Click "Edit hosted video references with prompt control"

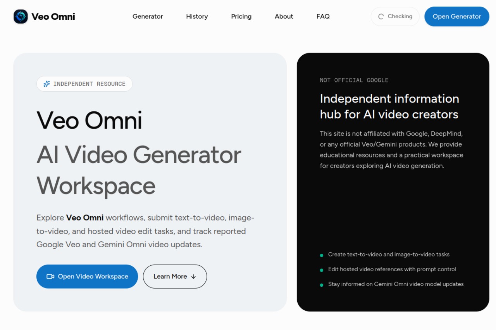pyautogui.click(x=392, y=269)
